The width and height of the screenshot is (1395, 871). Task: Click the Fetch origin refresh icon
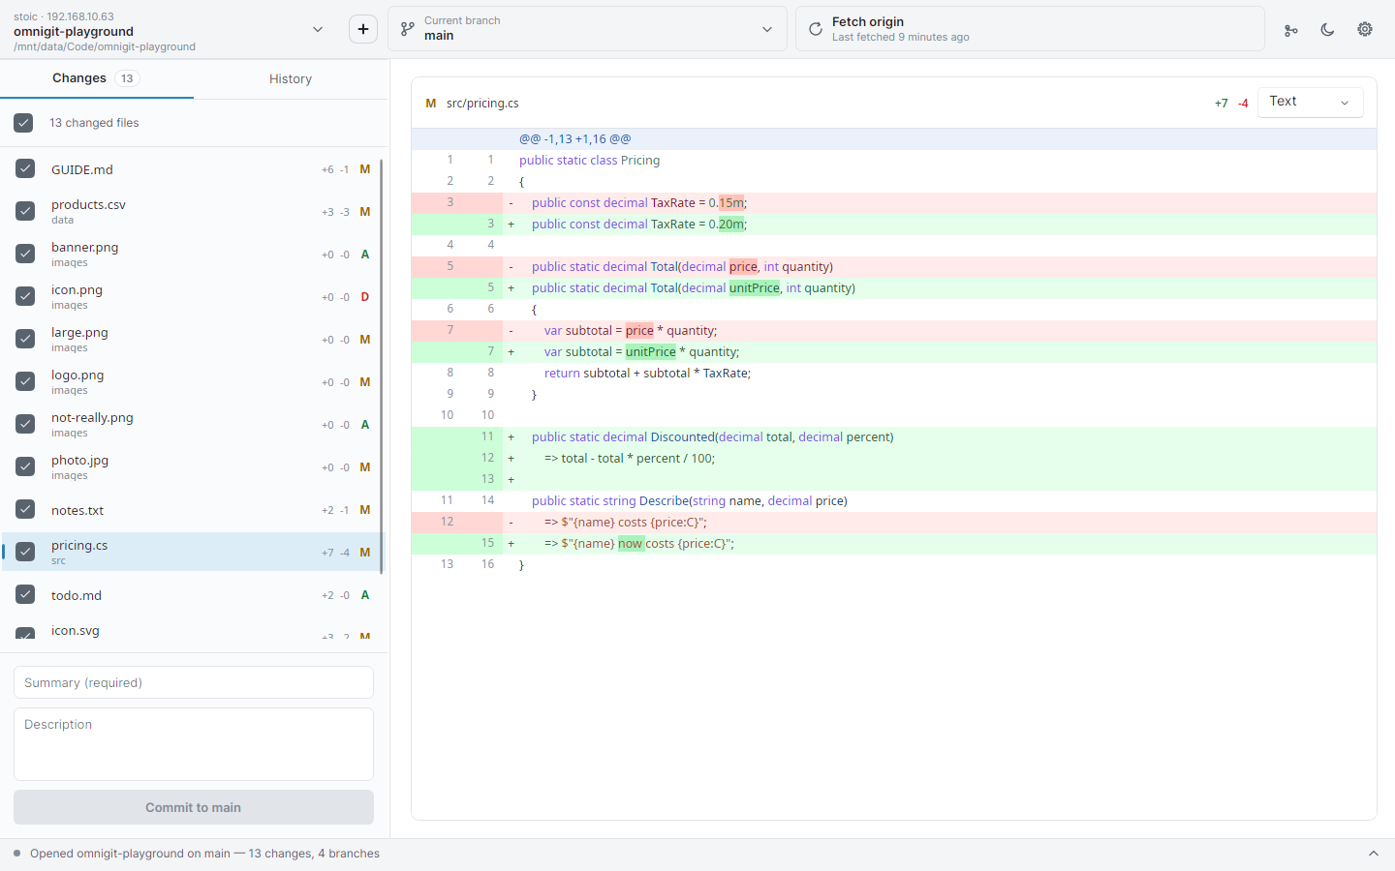pyautogui.click(x=816, y=29)
